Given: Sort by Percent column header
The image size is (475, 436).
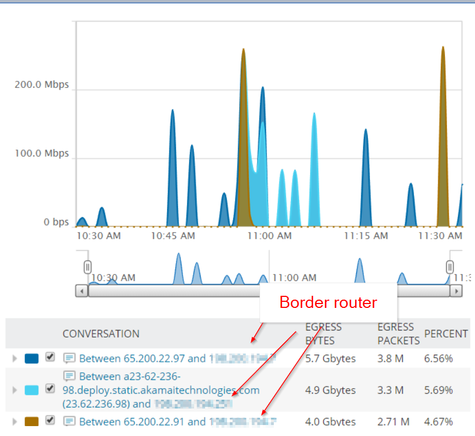Looking at the screenshot, I should point(446,334).
